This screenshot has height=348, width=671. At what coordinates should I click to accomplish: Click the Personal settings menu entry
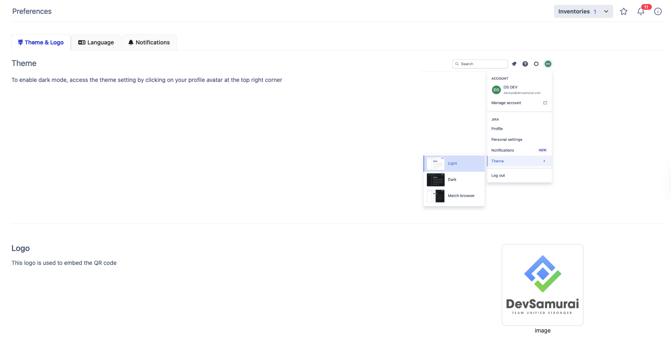506,139
